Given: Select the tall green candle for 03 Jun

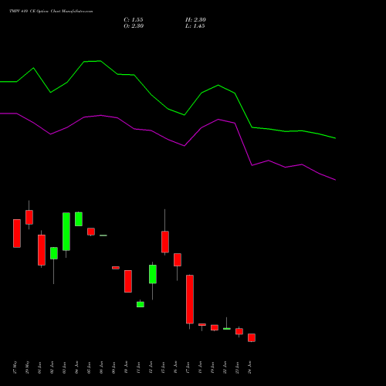Looking at the screenshot, I should tap(66, 232).
